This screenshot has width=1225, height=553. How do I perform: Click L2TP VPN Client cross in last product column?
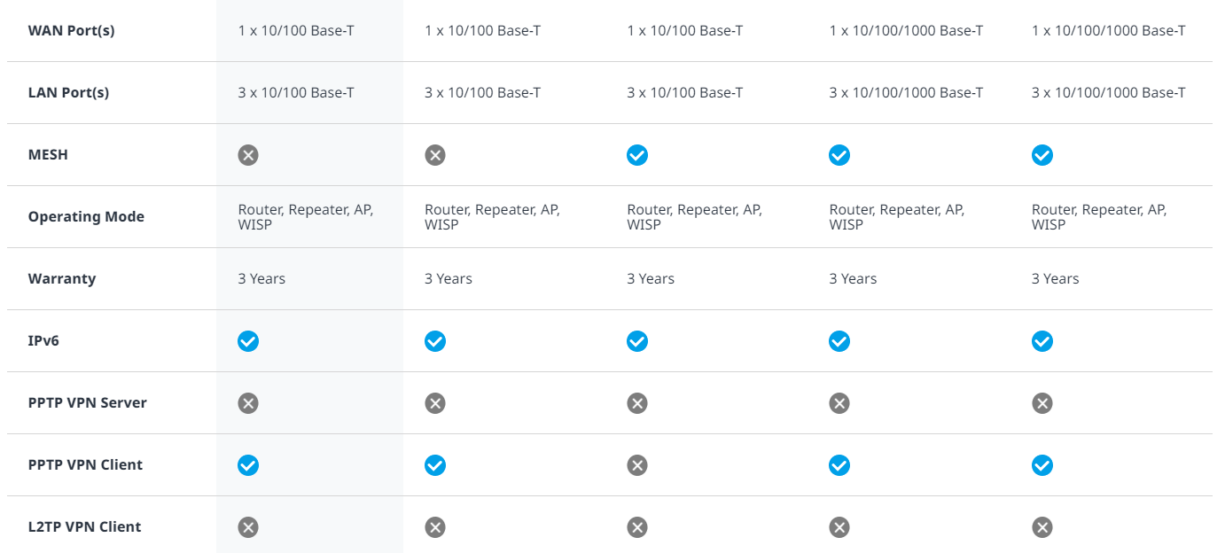(1042, 527)
